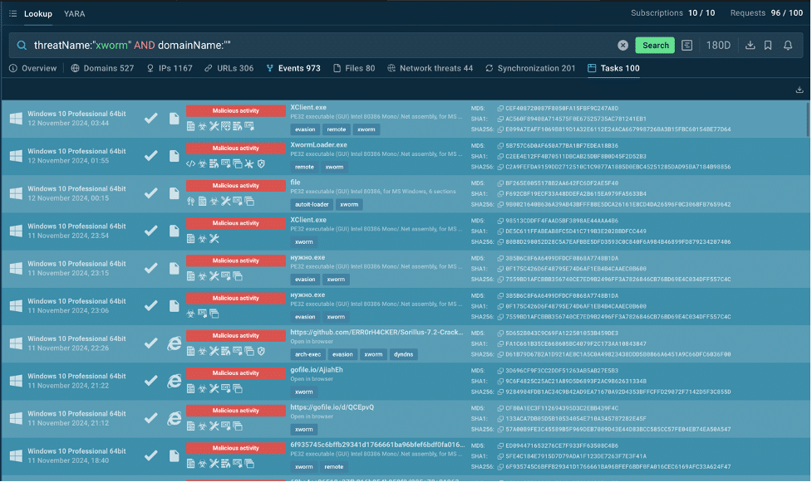Viewport: 812px width, 482px height.
Task: Click the SHA256 copy icon for XClient.exe
Action: [x=500, y=129]
